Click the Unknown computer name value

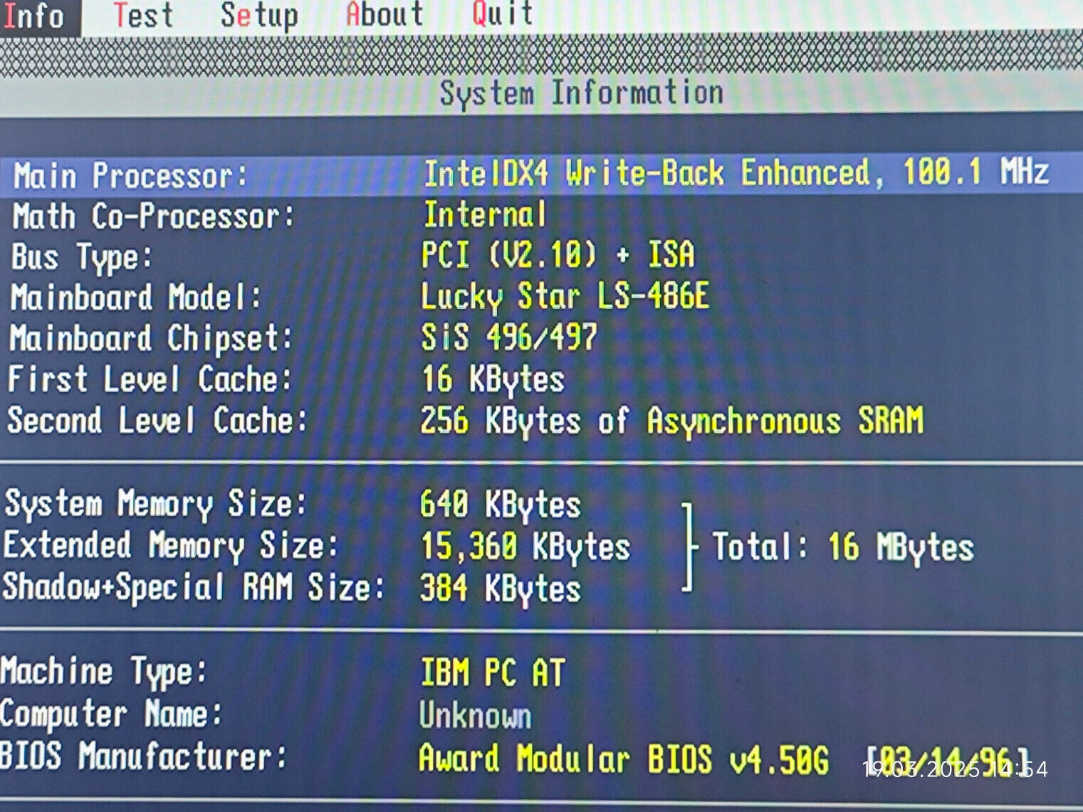[476, 716]
